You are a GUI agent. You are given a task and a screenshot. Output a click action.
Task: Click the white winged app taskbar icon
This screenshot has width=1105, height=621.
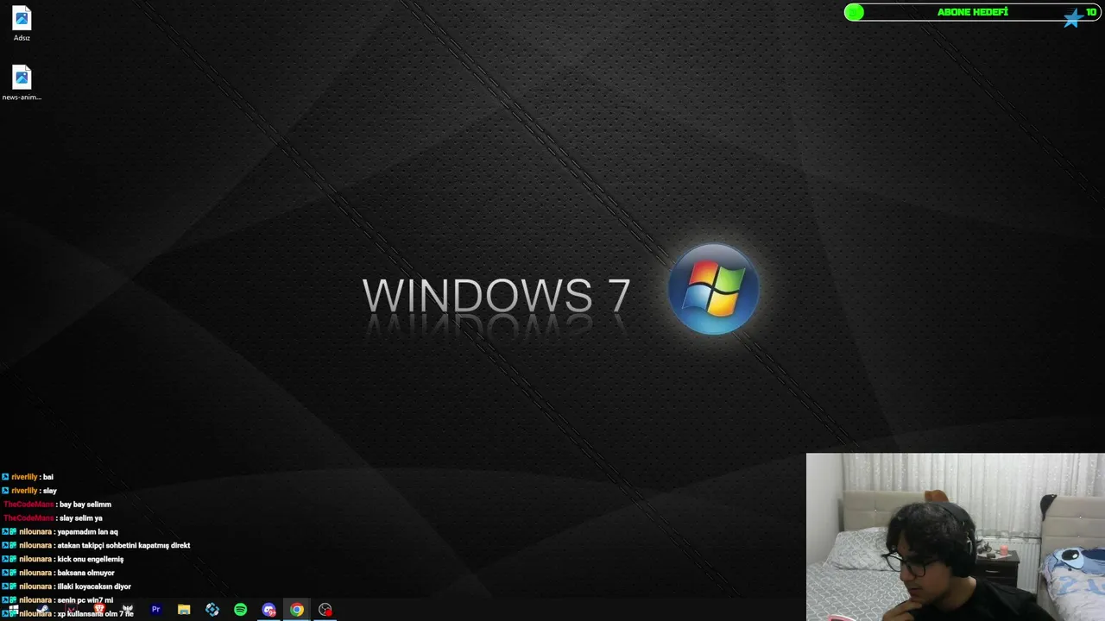(x=127, y=609)
